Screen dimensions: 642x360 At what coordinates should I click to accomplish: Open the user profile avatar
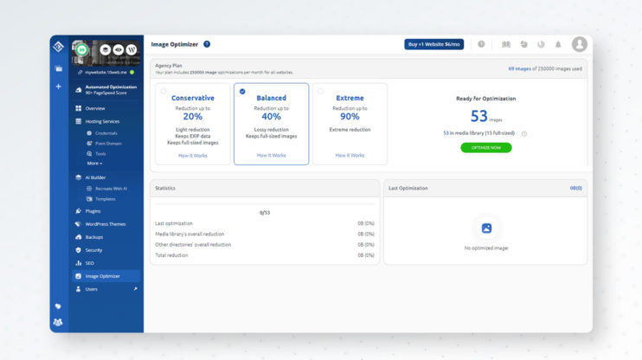(x=580, y=44)
